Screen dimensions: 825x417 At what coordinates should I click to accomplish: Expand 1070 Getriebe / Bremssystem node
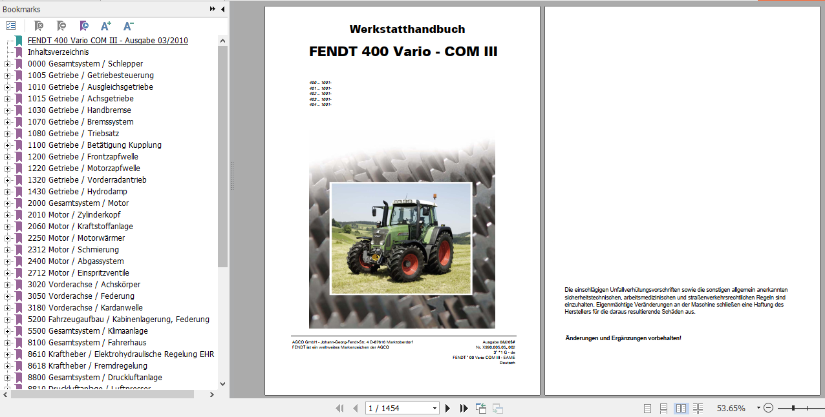pyautogui.click(x=8, y=122)
